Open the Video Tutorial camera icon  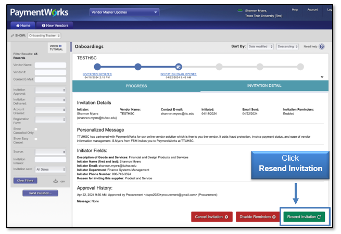(60, 46)
